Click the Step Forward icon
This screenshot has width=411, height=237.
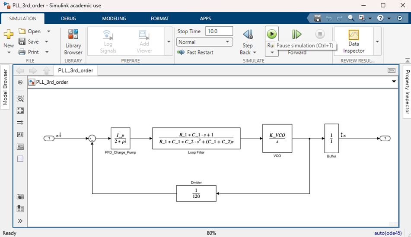(297, 34)
